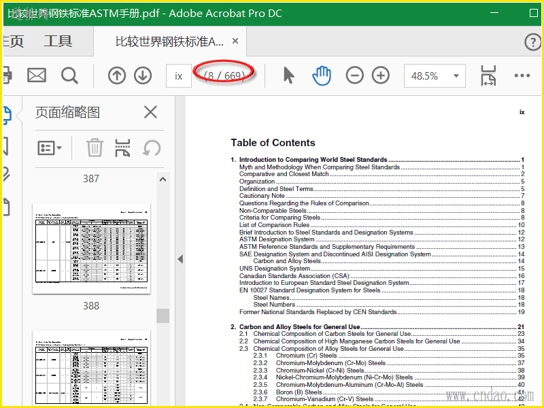Viewport: 544px width, 408px height.
Task: Show more toolbar tools via ellipsis
Action: pos(522,75)
